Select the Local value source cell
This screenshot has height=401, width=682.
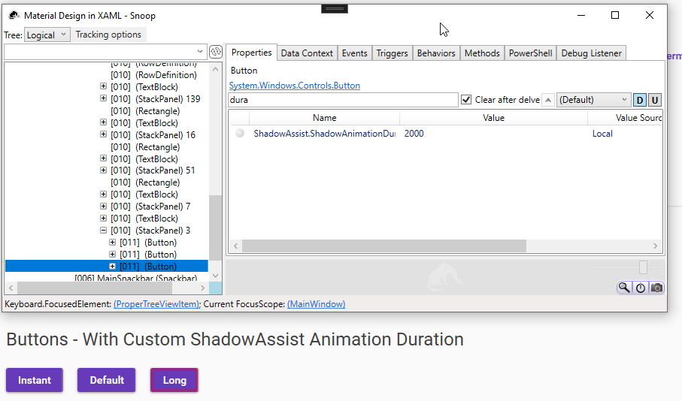(602, 134)
